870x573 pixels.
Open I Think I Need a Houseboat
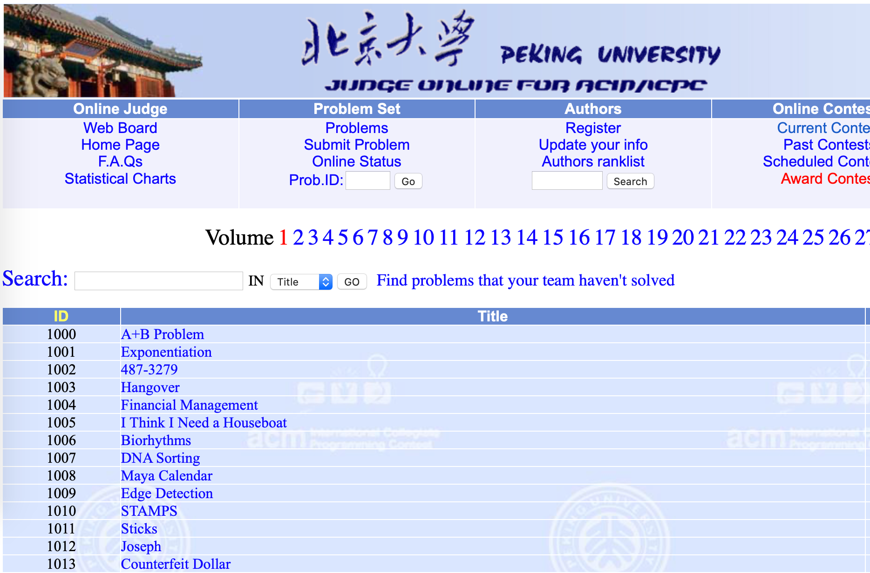click(204, 423)
